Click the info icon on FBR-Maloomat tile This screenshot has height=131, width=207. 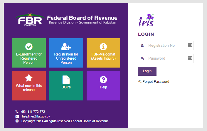coord(103,46)
